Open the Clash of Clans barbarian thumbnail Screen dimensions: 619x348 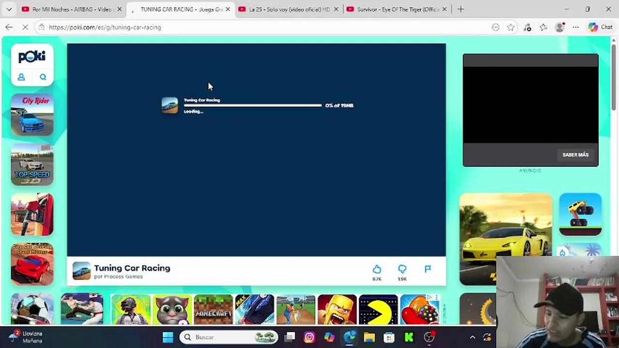[x=337, y=309]
